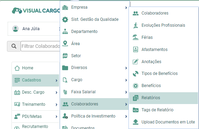Image resolution: width=199 pixels, height=129 pixels.
Task: Expand the Empresa submenu arrow
Action: [x=126, y=8]
